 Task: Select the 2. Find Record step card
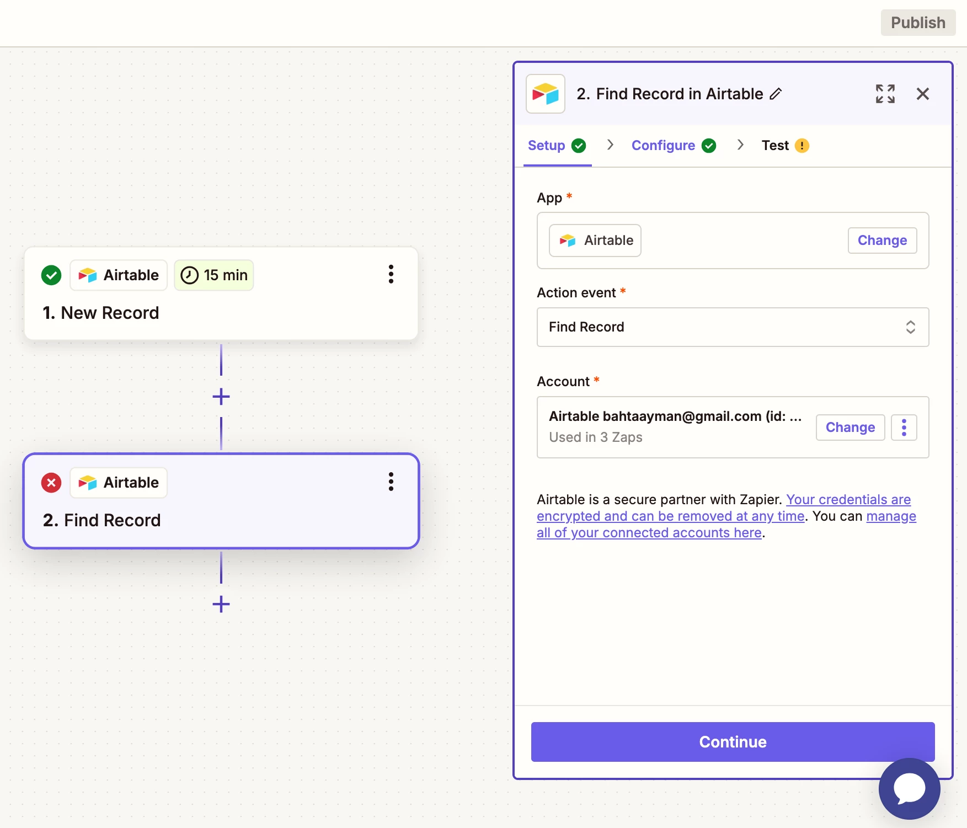221,501
